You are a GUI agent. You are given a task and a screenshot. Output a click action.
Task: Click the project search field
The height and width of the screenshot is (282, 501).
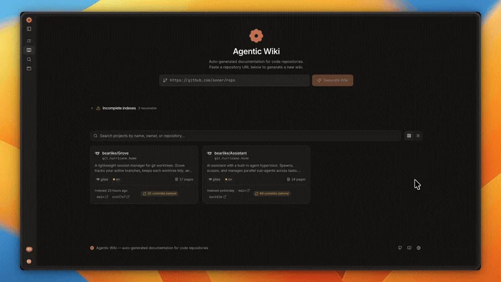245,136
